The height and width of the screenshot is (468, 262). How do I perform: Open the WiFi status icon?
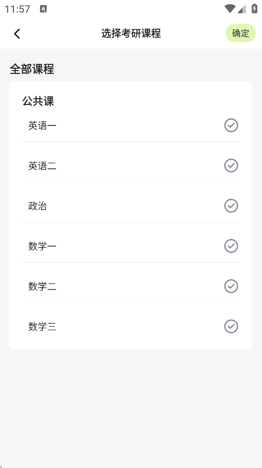point(230,9)
